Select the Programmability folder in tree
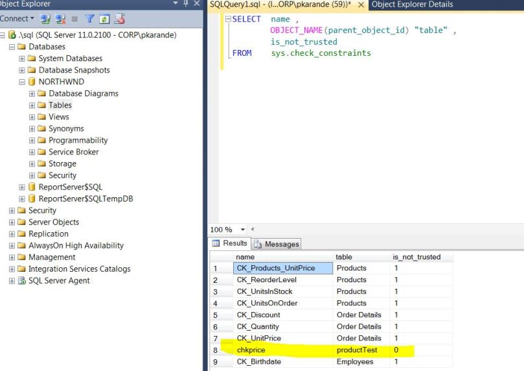524x371 pixels. pyautogui.click(x=78, y=140)
